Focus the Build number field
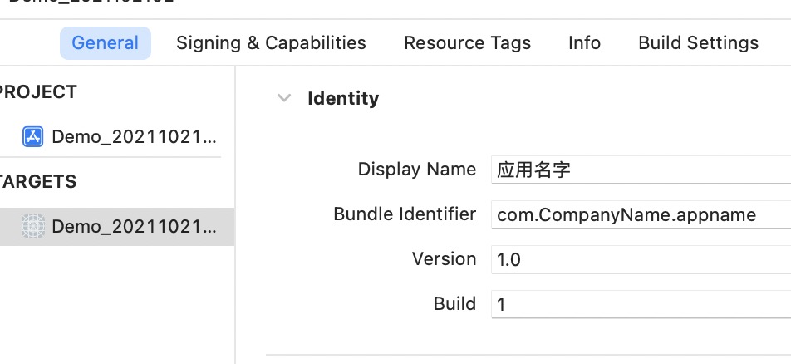This screenshot has height=364, width=791. point(640,304)
